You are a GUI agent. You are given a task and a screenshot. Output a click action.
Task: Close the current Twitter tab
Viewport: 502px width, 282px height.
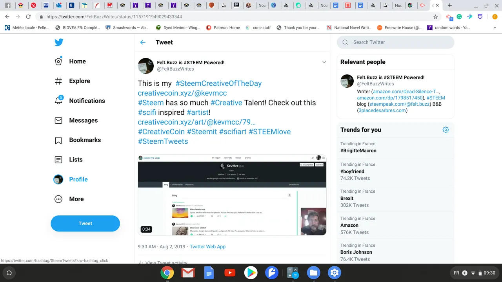[x=437, y=5]
